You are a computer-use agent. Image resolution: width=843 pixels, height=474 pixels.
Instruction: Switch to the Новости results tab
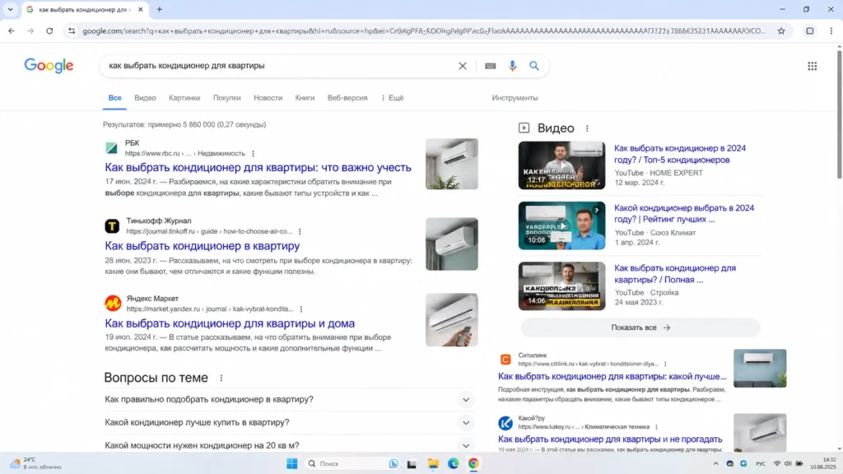tap(268, 98)
